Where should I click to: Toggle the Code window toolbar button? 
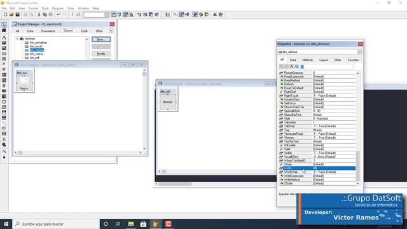coord(187,15)
